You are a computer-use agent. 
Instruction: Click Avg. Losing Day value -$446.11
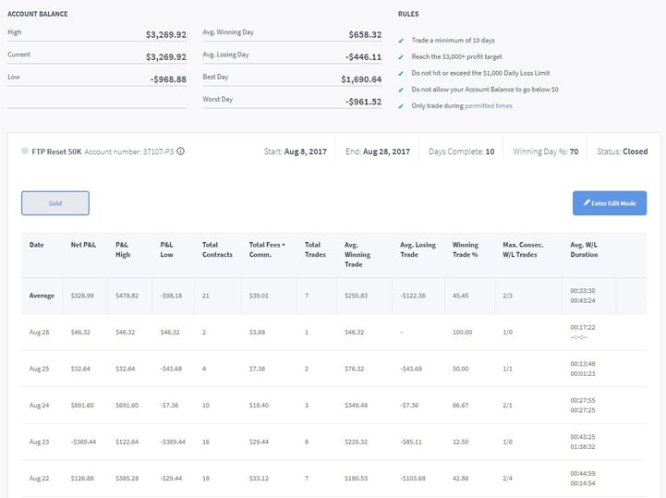pyautogui.click(x=363, y=57)
